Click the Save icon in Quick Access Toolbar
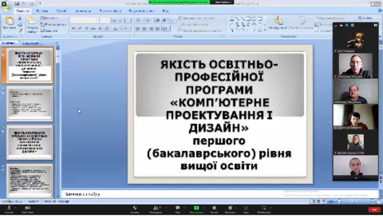The width and height of the screenshot is (383, 217). point(17,4)
